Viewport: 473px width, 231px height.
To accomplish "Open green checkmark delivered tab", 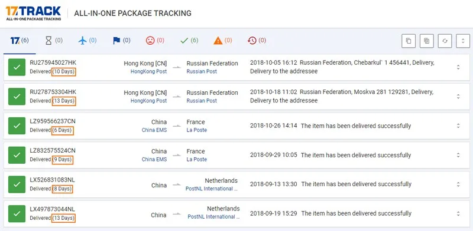I will tap(189, 41).
